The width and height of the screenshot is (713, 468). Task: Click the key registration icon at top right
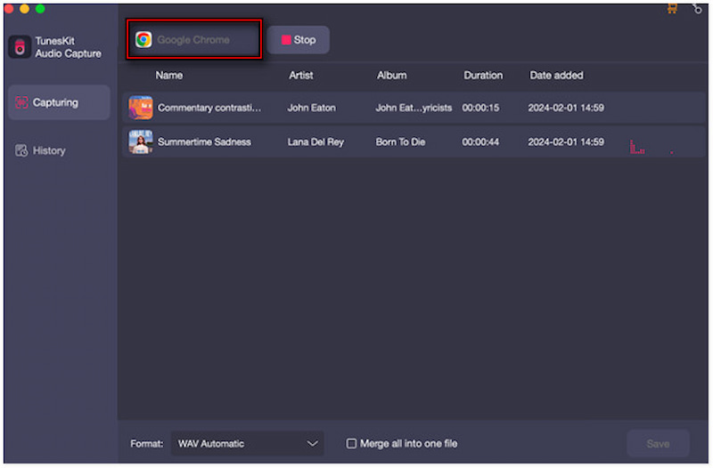pyautogui.click(x=697, y=8)
